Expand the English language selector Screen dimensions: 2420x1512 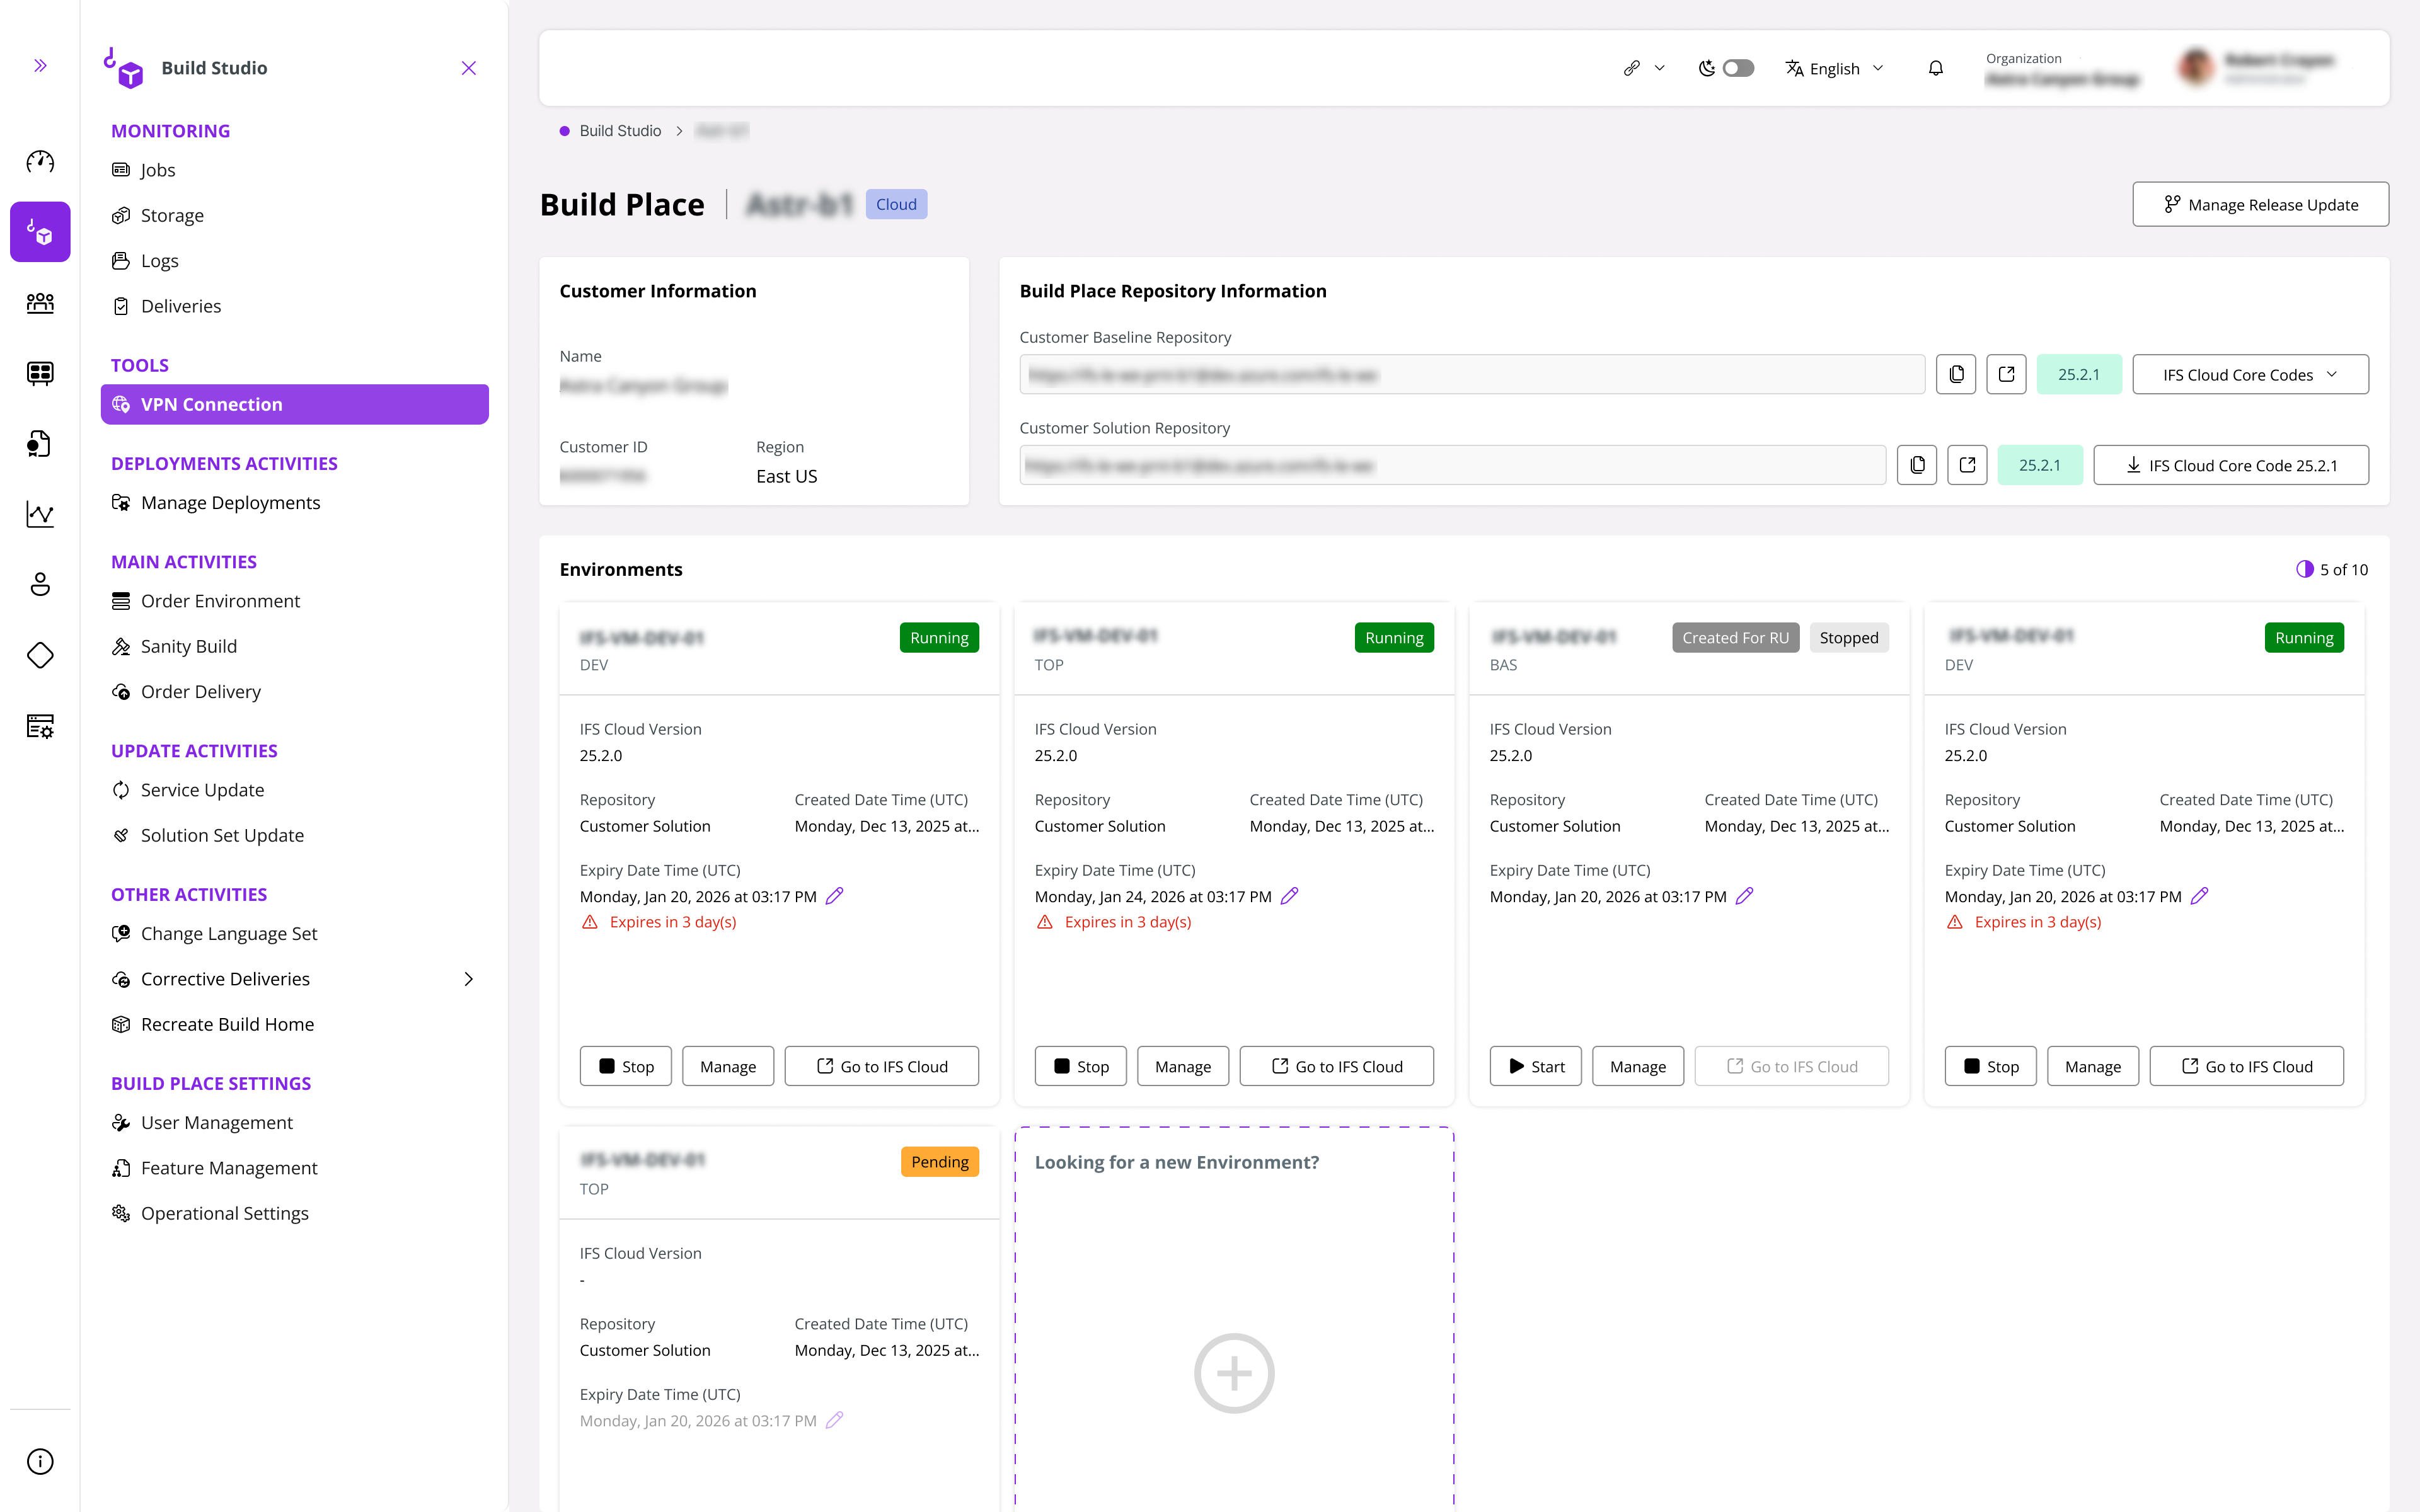[1834, 67]
